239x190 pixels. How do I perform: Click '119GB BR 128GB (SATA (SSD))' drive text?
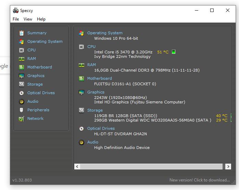[126, 116]
